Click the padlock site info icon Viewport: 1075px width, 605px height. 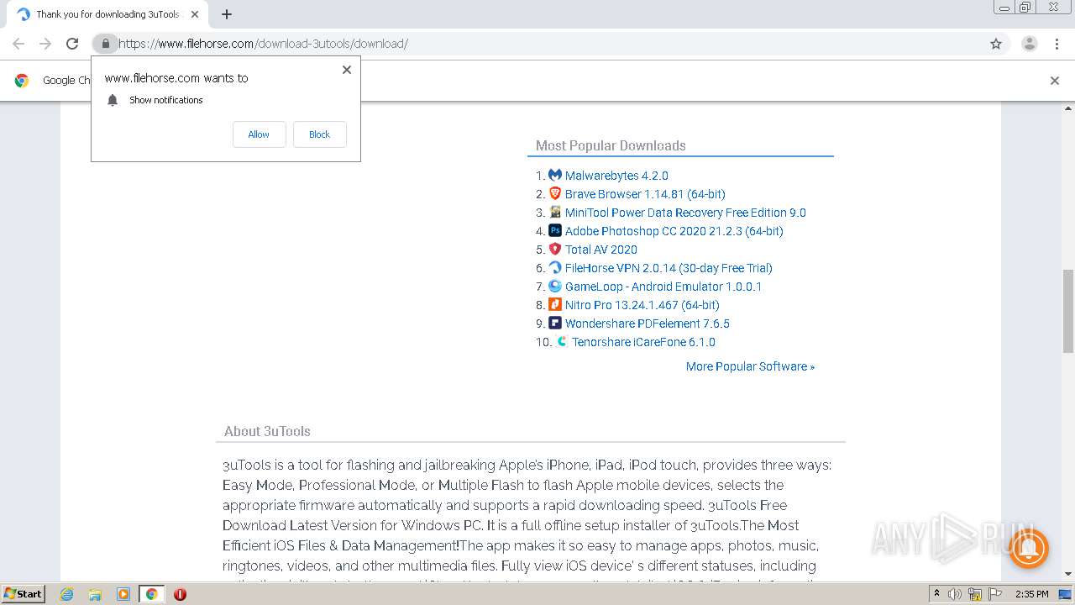(105, 44)
